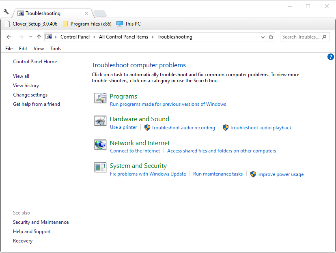The image size is (336, 253).
Task: Navigate back with the back arrow
Action: pos(9,37)
